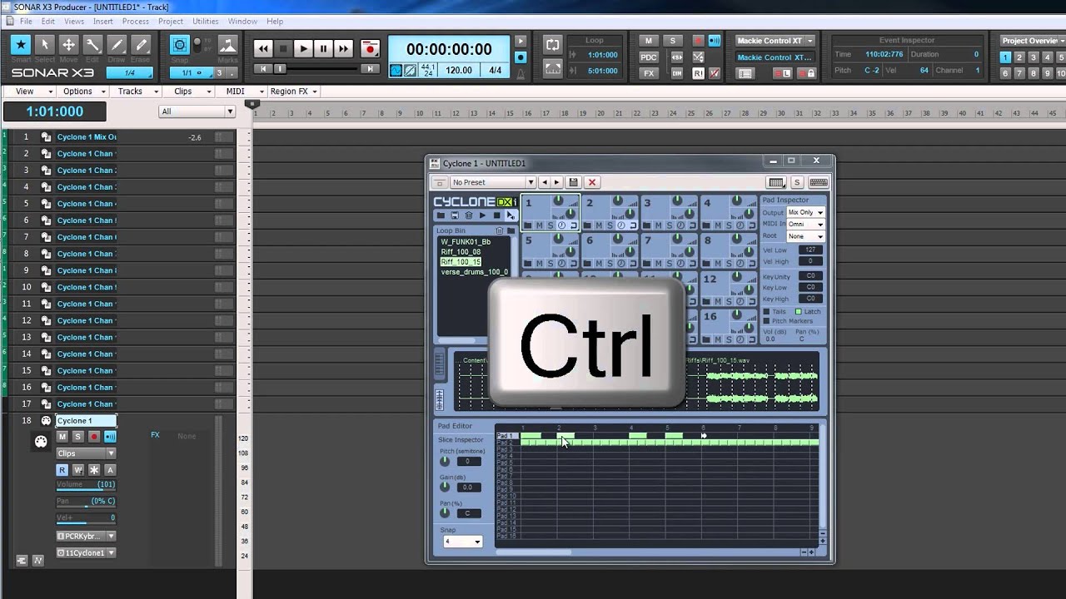Select the Erase tool
Image resolution: width=1066 pixels, height=599 pixels.
[x=141, y=45]
